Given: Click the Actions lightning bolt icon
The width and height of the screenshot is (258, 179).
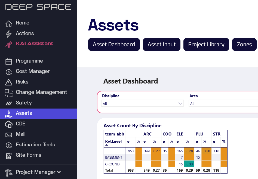Looking at the screenshot, I should pyautogui.click(x=8, y=34).
